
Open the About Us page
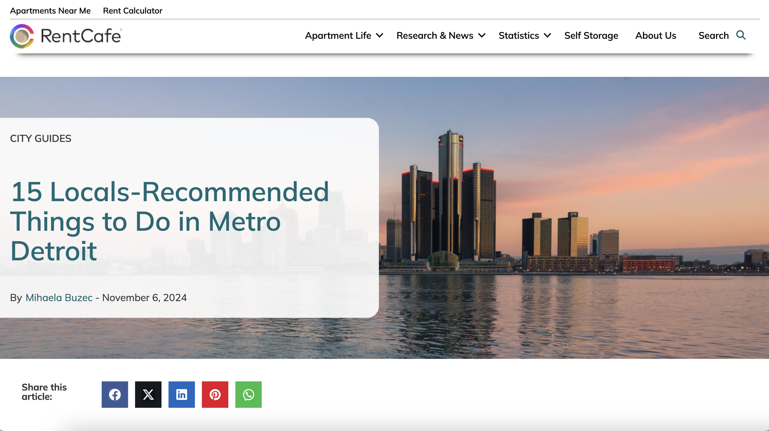coord(655,36)
